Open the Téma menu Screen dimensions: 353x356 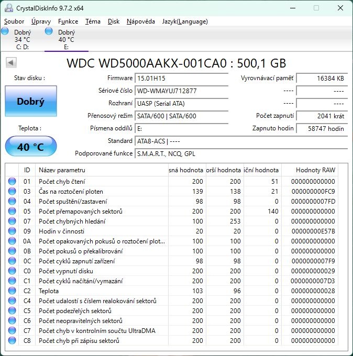[93, 21]
